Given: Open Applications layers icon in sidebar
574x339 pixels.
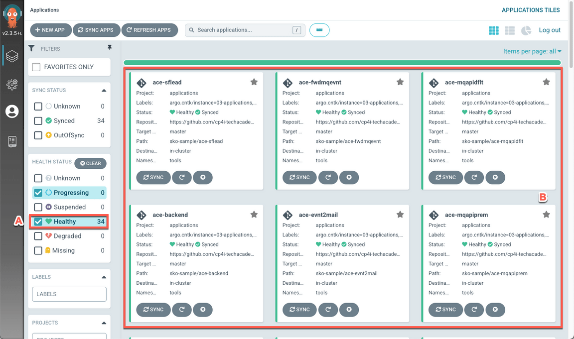Looking at the screenshot, I should click(x=12, y=56).
